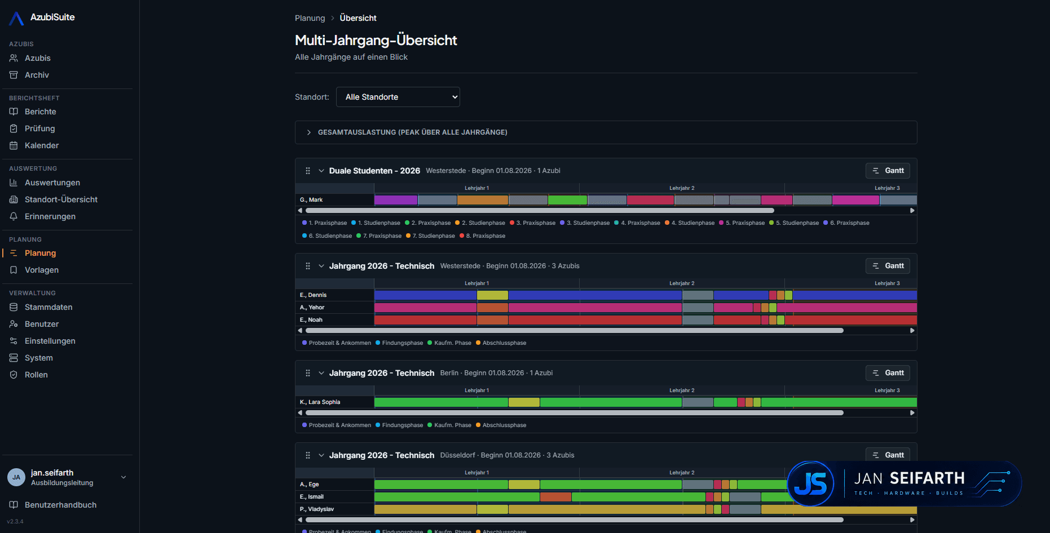Open the Vorlagen sidebar entry
Screen dimensions: 1050x533
click(67, 270)
